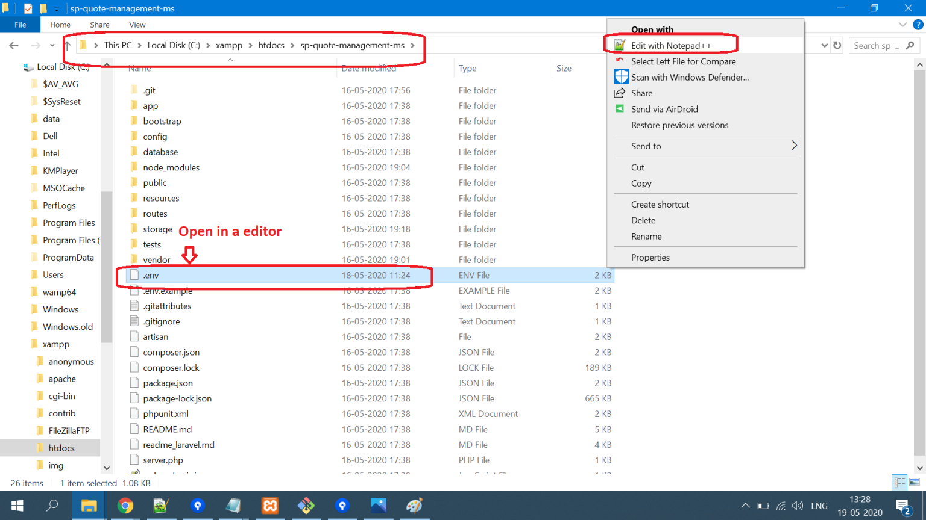Open the Photos app from the taskbar
This screenshot has height=520, width=926.
point(378,506)
